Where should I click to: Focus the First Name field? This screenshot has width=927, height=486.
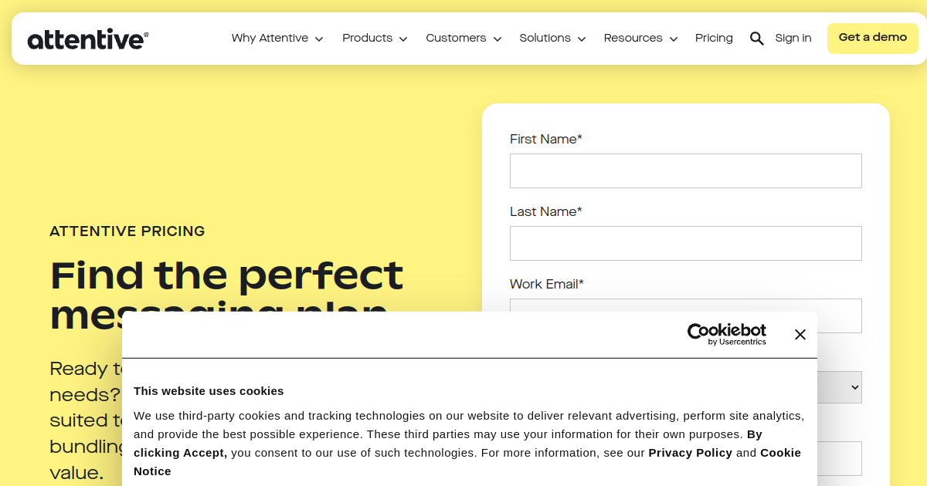click(685, 170)
